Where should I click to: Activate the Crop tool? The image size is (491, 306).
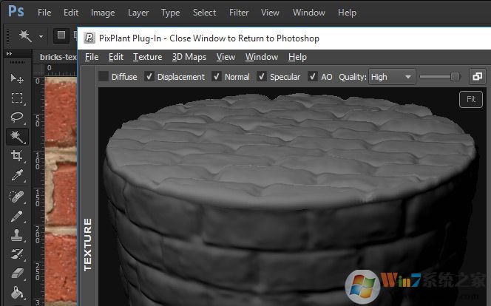coord(16,156)
